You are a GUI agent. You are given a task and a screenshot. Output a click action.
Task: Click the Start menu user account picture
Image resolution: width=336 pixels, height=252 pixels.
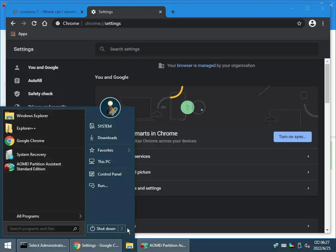pos(110,108)
